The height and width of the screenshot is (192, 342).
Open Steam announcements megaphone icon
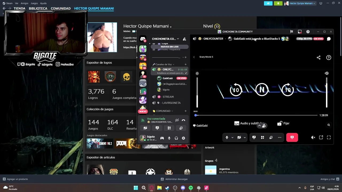(x=268, y=3)
